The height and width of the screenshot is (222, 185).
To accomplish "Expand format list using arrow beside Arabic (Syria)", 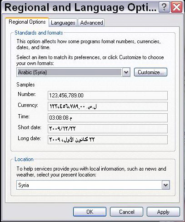I will point(126,72).
